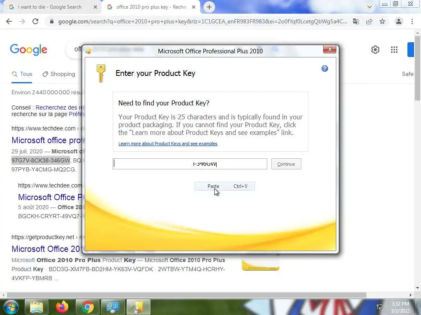Click the Windows Start orb
This screenshot has width=421, height=315.
point(10,307)
